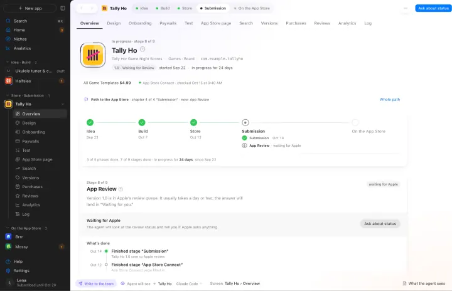452x291 pixels.
Task: Open Design under Tally Ho in sidebar
Action: coord(40,123)
